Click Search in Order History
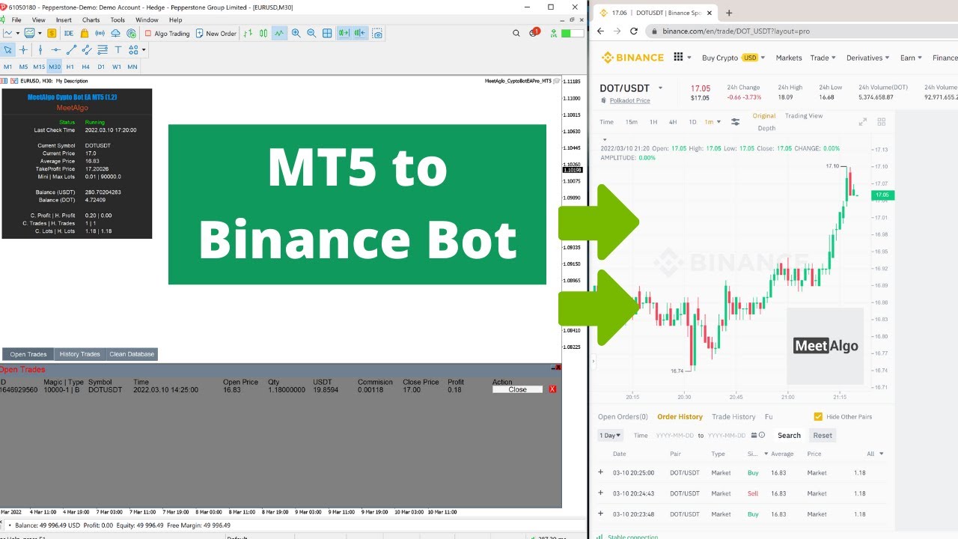Screen dimensions: 958x539 coord(789,435)
